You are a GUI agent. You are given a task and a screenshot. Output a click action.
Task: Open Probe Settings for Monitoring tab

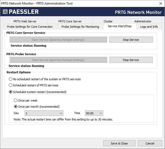(80, 27)
